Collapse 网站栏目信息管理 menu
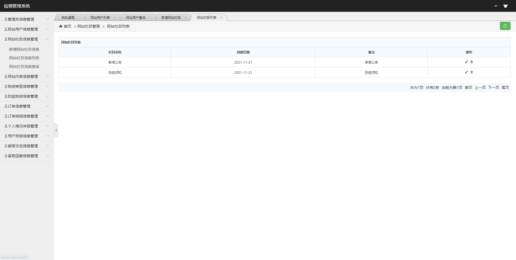 pyautogui.click(x=27, y=39)
